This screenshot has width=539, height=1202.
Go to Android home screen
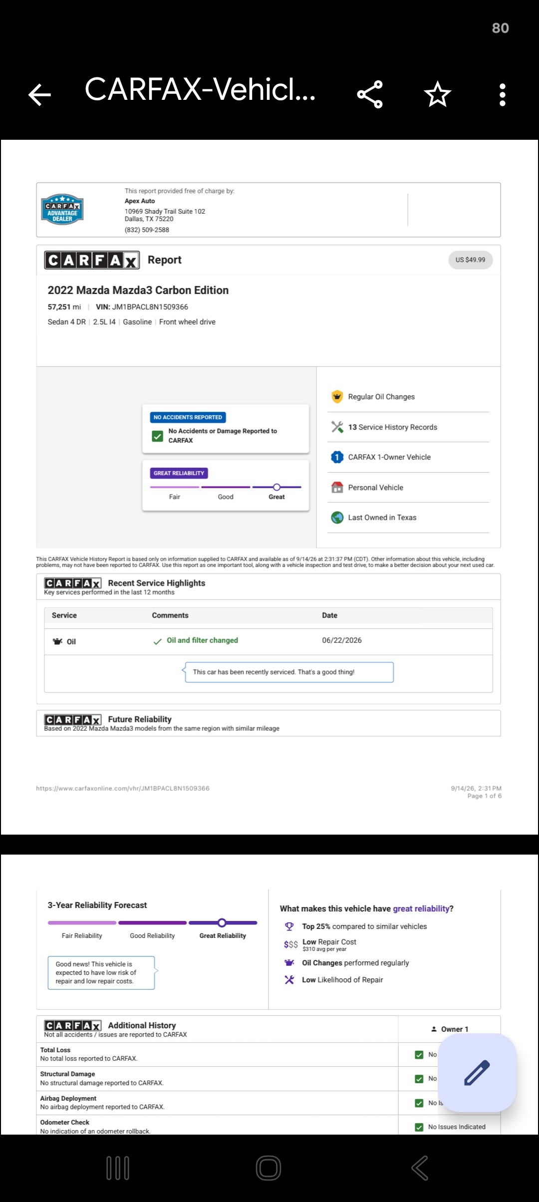[269, 1168]
